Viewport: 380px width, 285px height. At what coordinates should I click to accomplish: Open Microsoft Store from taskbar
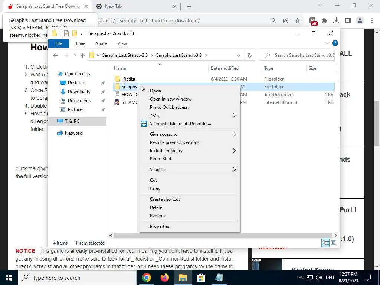pyautogui.click(x=201, y=278)
